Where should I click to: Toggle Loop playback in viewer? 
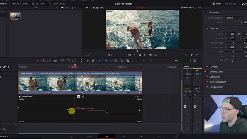pyautogui.click(x=156, y=55)
